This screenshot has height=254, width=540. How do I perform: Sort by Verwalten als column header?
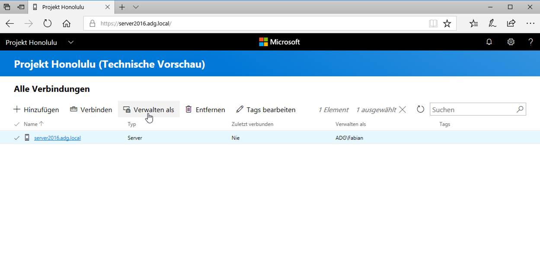[351, 124]
